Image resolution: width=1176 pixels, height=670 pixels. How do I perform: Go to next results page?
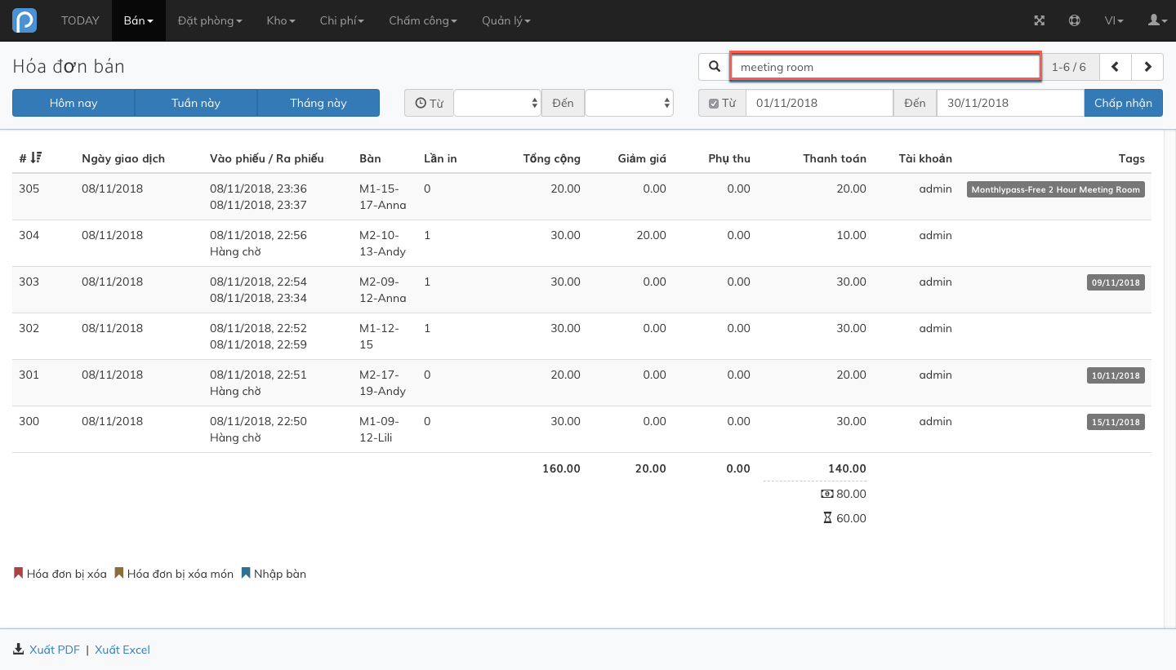(x=1147, y=67)
